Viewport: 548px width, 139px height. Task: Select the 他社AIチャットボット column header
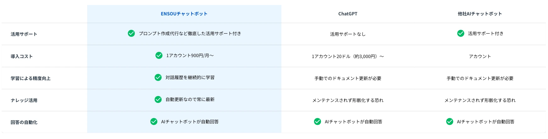point(480,14)
